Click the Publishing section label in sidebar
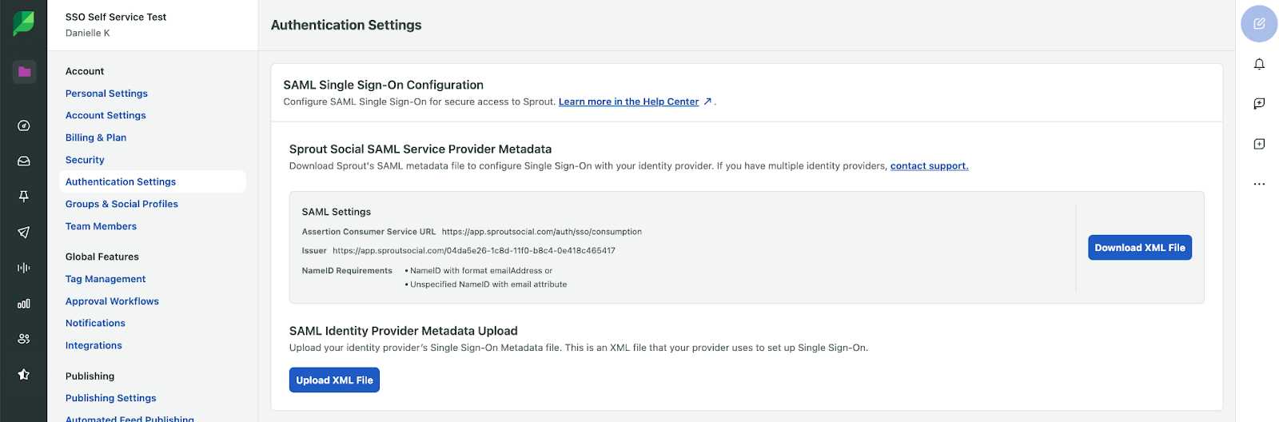 pyautogui.click(x=90, y=376)
